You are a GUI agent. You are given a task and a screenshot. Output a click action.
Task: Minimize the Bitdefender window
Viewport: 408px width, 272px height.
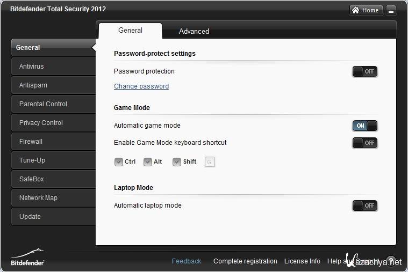[x=391, y=10]
